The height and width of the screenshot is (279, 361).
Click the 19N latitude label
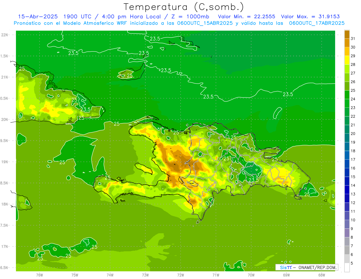tap(4, 162)
